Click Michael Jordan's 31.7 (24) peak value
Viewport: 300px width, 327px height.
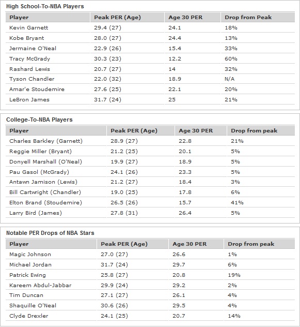114,265
